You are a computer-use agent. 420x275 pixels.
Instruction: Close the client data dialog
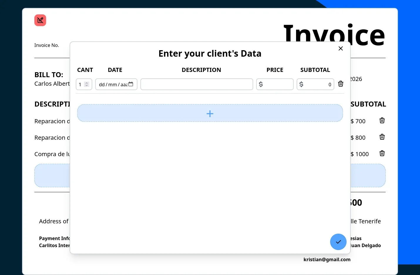coord(340,48)
